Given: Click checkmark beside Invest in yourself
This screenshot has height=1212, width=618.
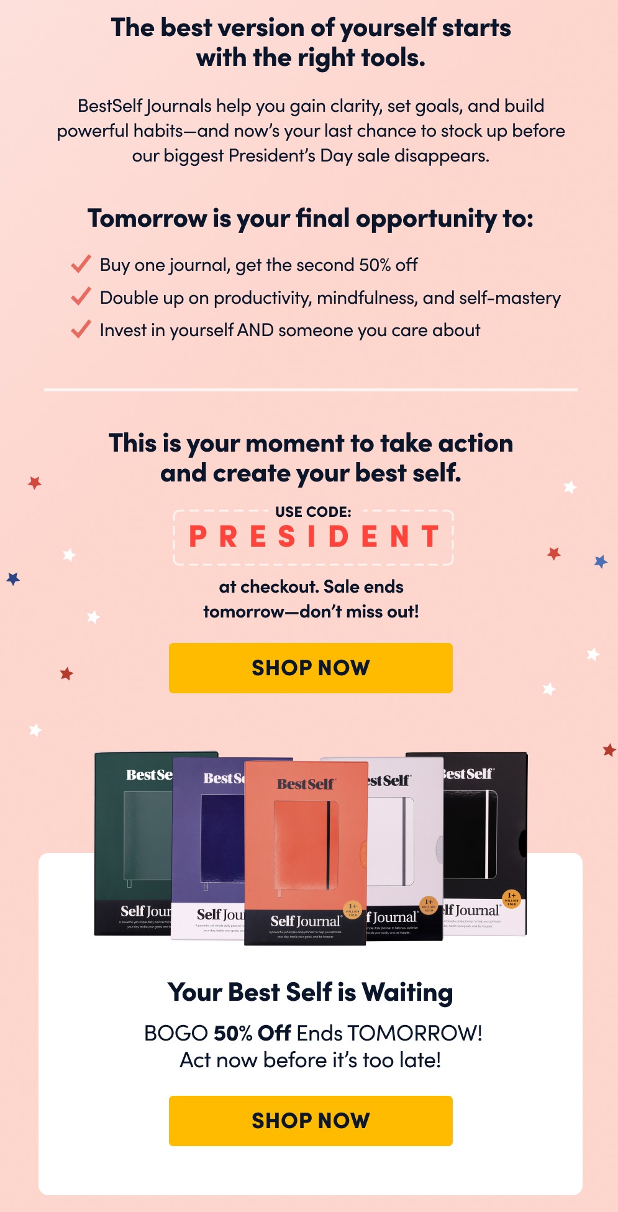Looking at the screenshot, I should pos(81,329).
